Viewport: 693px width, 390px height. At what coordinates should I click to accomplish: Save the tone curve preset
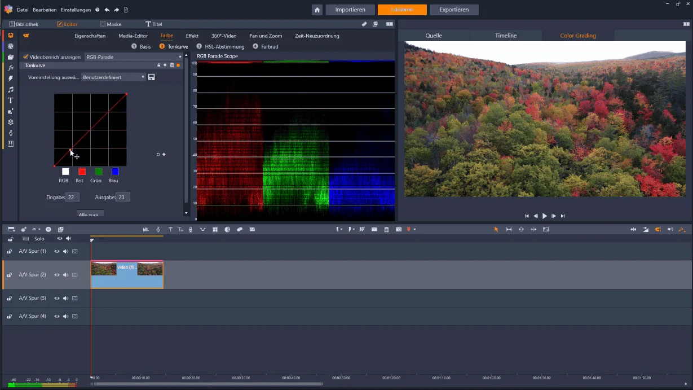pos(152,77)
